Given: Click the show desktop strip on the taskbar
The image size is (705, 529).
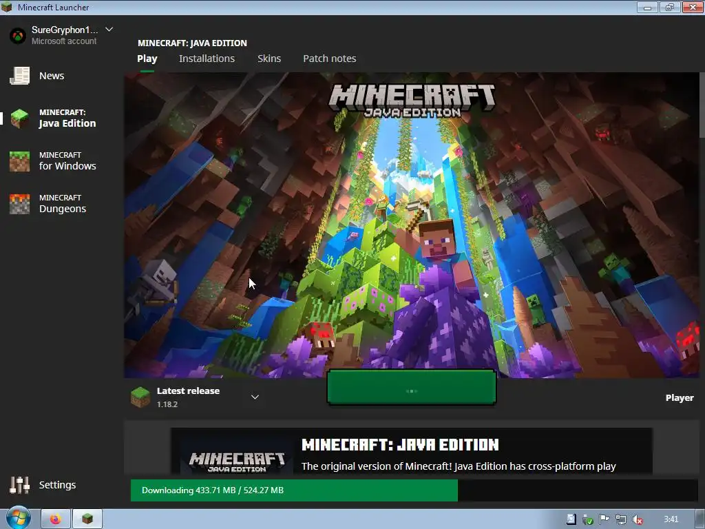Looking at the screenshot, I should pyautogui.click(x=700, y=519).
